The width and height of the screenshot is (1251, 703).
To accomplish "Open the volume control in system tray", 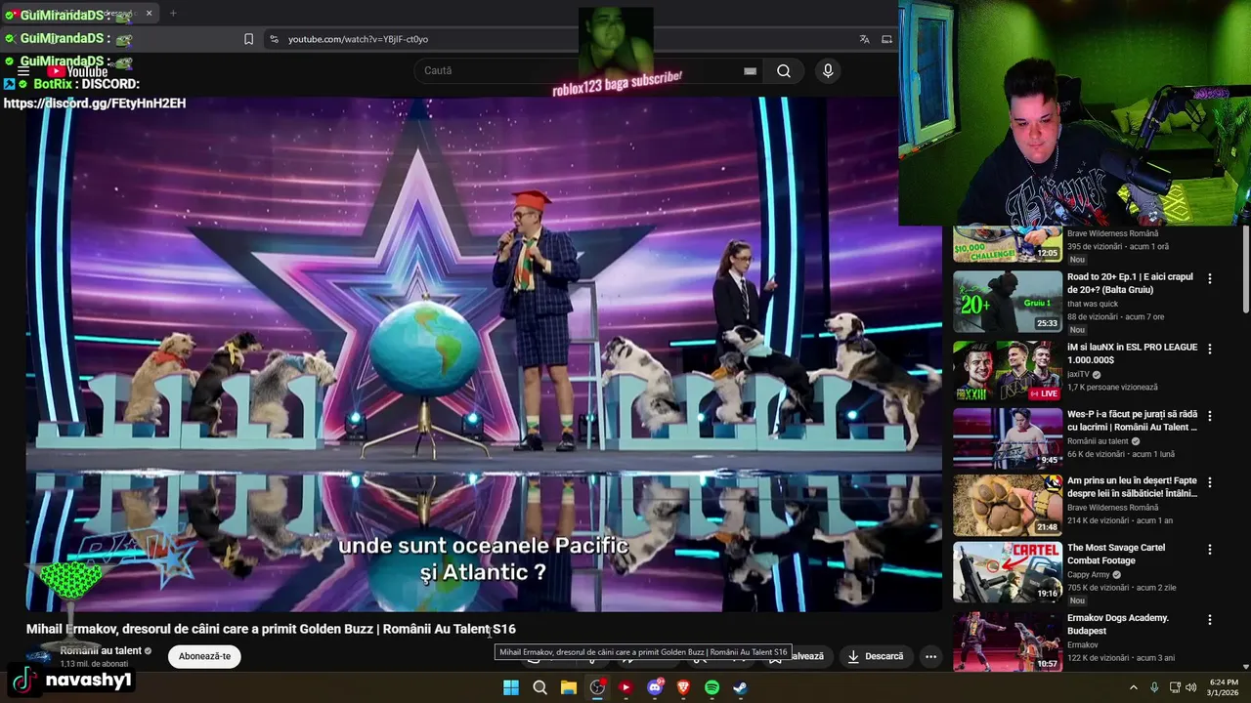I will [x=1191, y=687].
